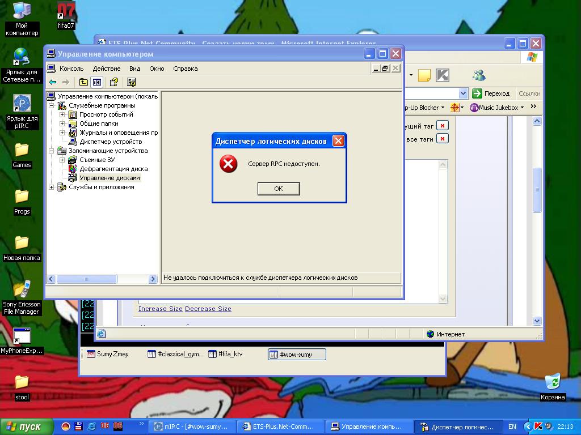Select Дефрагментация диска in the tree
This screenshot has width=581, height=435.
[x=113, y=169]
